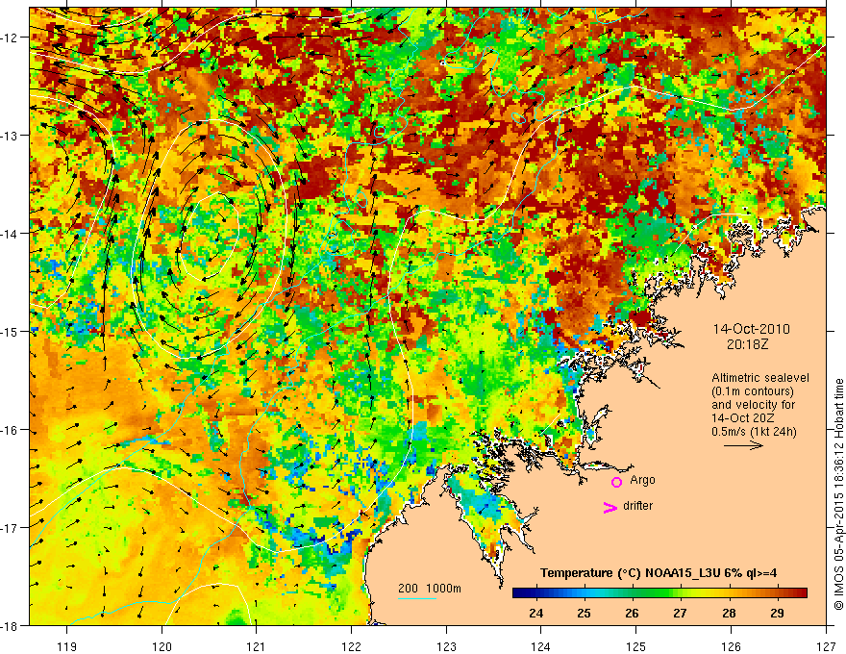Click the longitude axis label '127'
Image resolution: width=846 pixels, height=654 pixels.
pyautogui.click(x=826, y=646)
